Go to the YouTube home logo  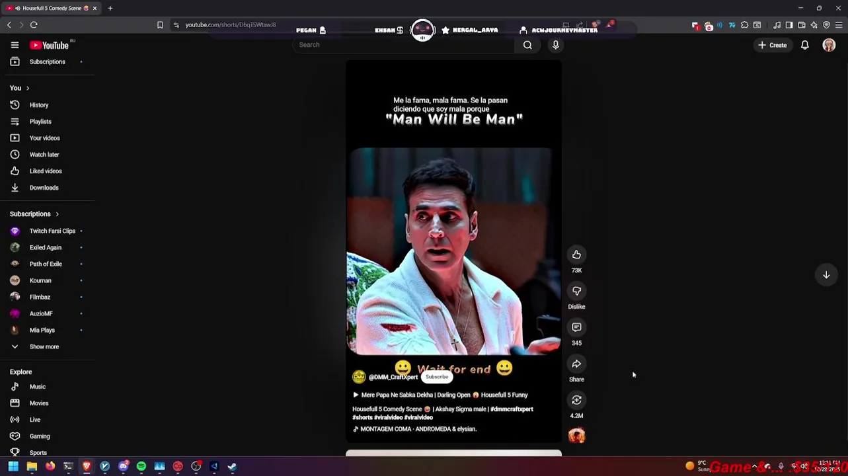click(50, 45)
